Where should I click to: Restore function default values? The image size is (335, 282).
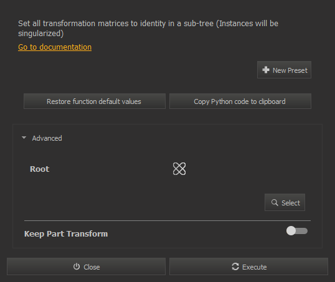(x=95, y=101)
